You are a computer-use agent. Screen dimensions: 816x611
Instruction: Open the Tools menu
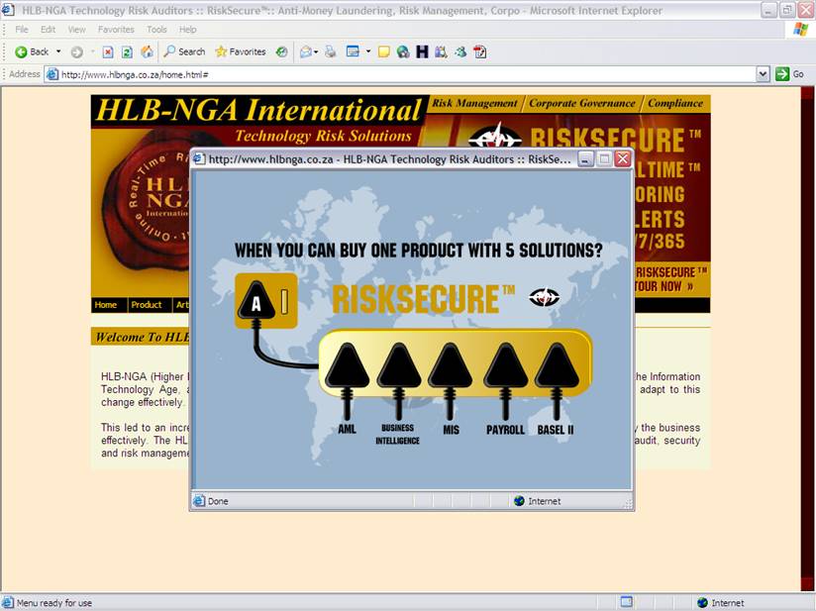point(156,30)
